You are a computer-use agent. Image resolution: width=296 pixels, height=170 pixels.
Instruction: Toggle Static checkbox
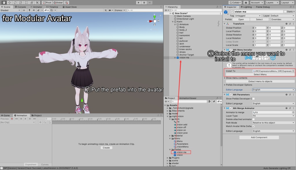coord(285,12)
